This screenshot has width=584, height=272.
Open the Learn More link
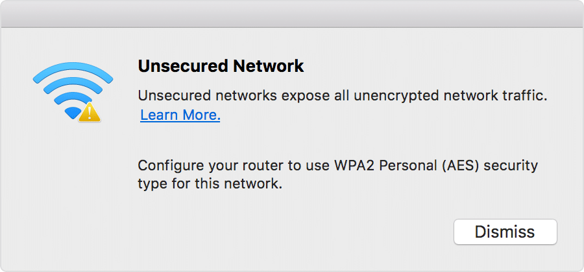click(180, 116)
